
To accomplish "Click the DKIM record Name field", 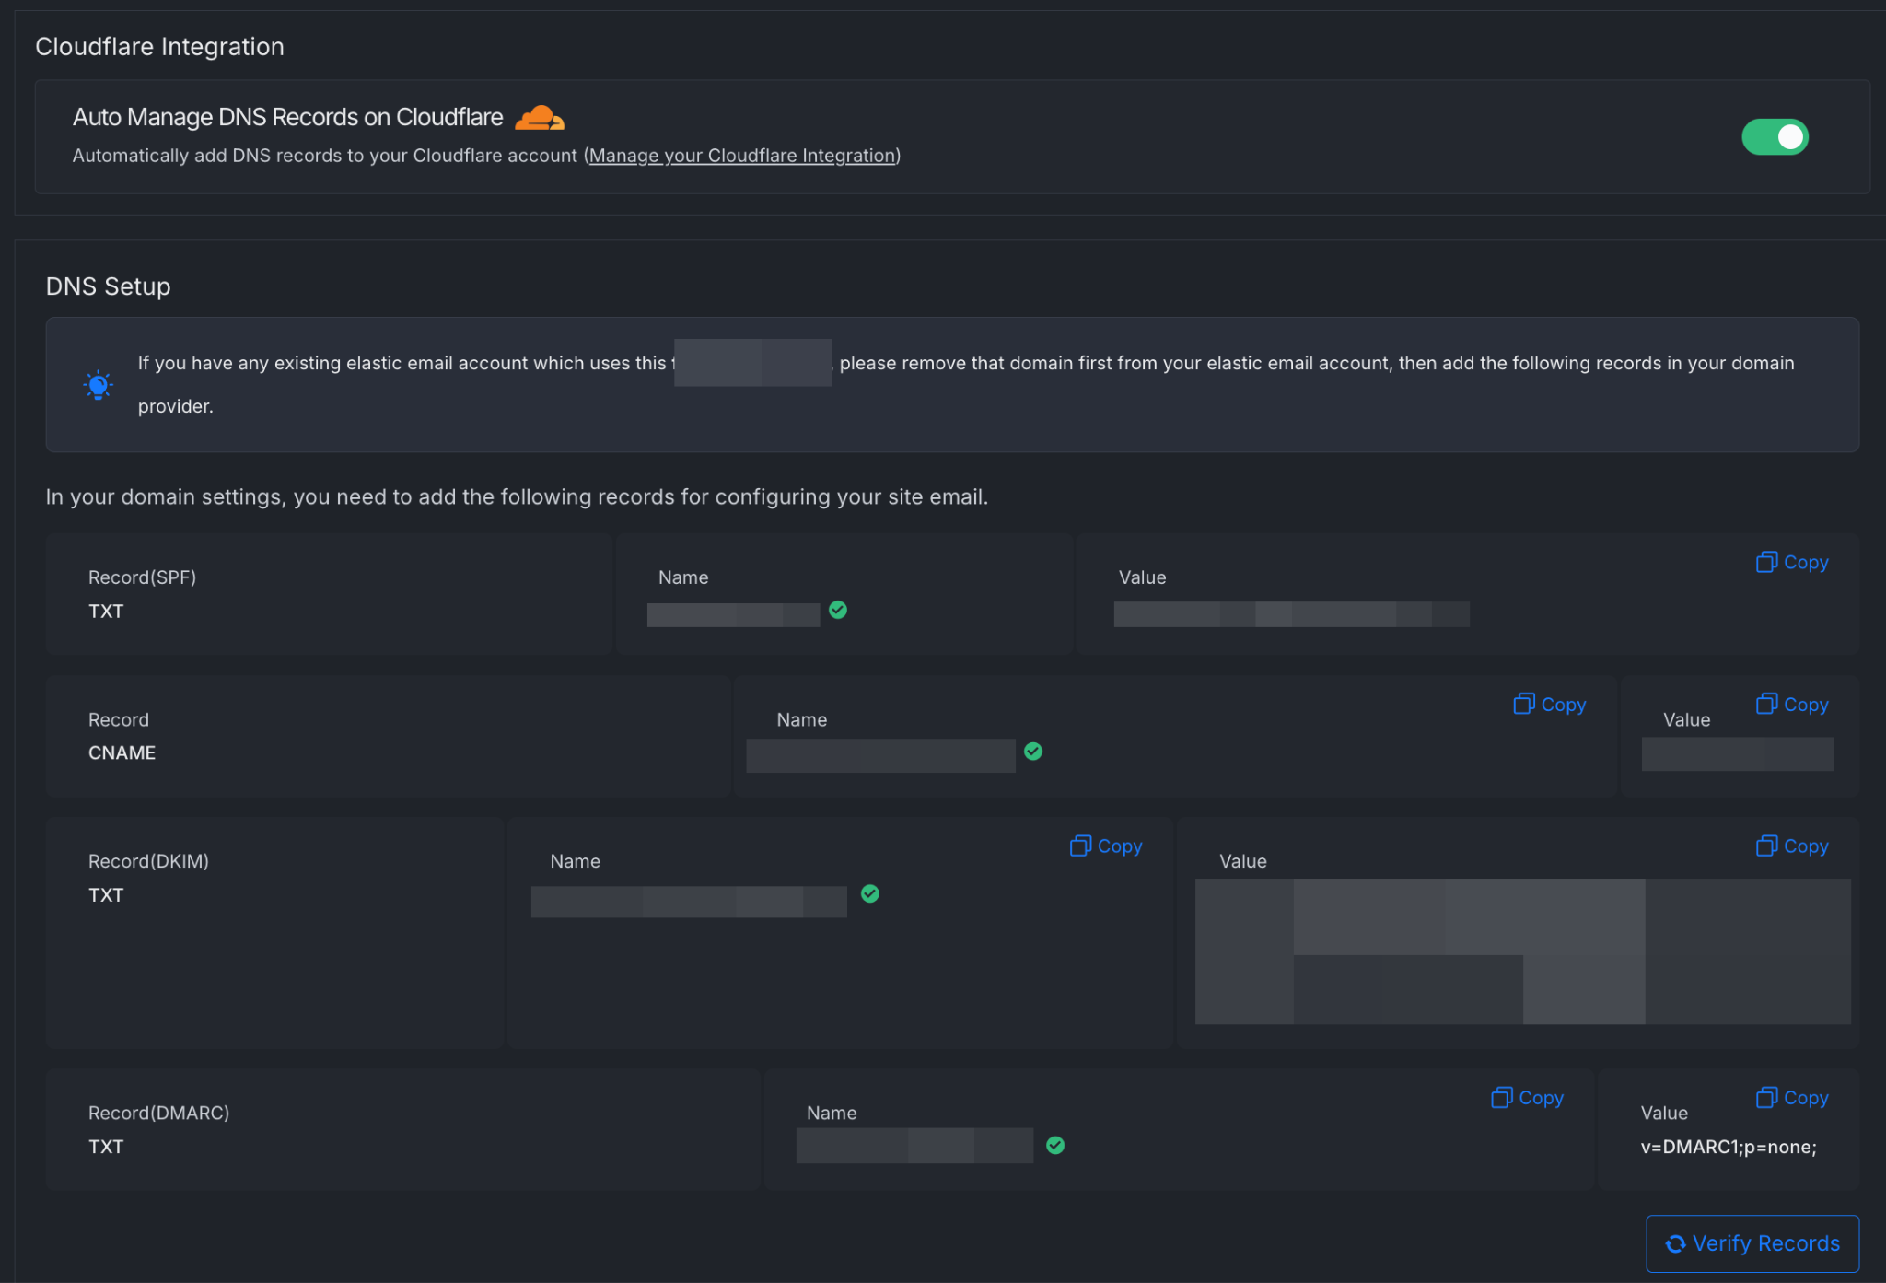I will coord(688,901).
